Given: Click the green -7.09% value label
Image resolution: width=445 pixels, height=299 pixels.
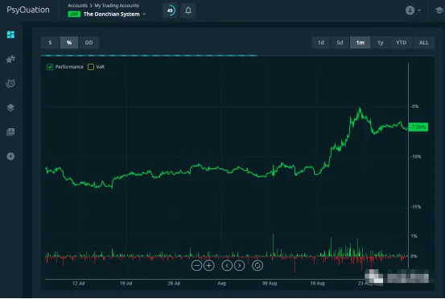Looking at the screenshot, I should (x=418, y=127).
